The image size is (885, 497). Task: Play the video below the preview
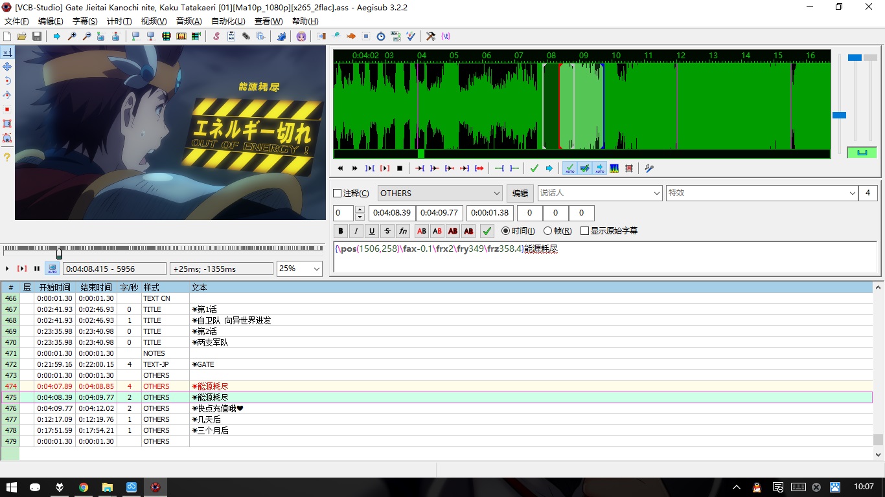(x=7, y=269)
